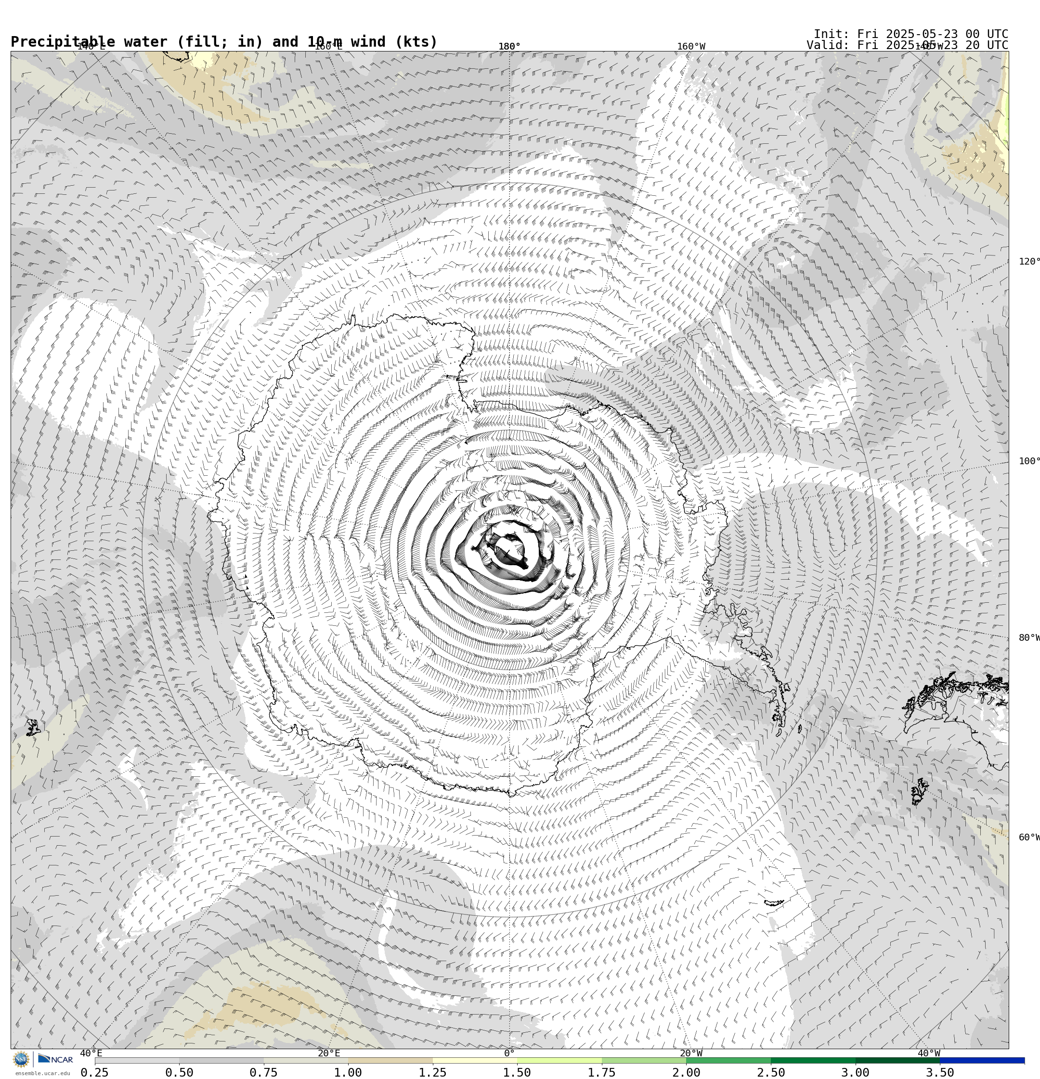Click the 1.75 colorbar tick label
Viewport: 1040px width, 1079px height.
602,1072
